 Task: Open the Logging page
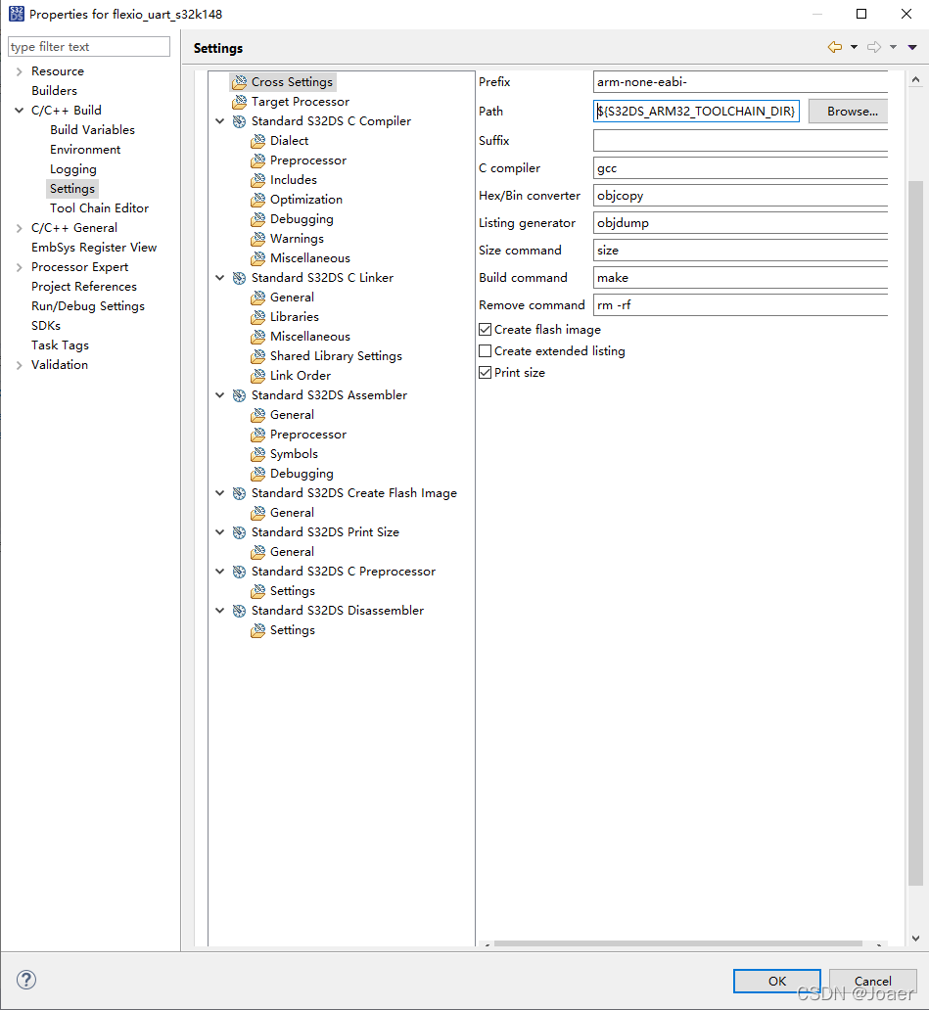point(73,169)
